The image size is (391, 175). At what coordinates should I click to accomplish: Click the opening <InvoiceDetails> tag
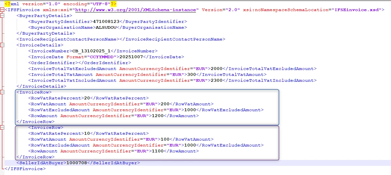click(40, 45)
